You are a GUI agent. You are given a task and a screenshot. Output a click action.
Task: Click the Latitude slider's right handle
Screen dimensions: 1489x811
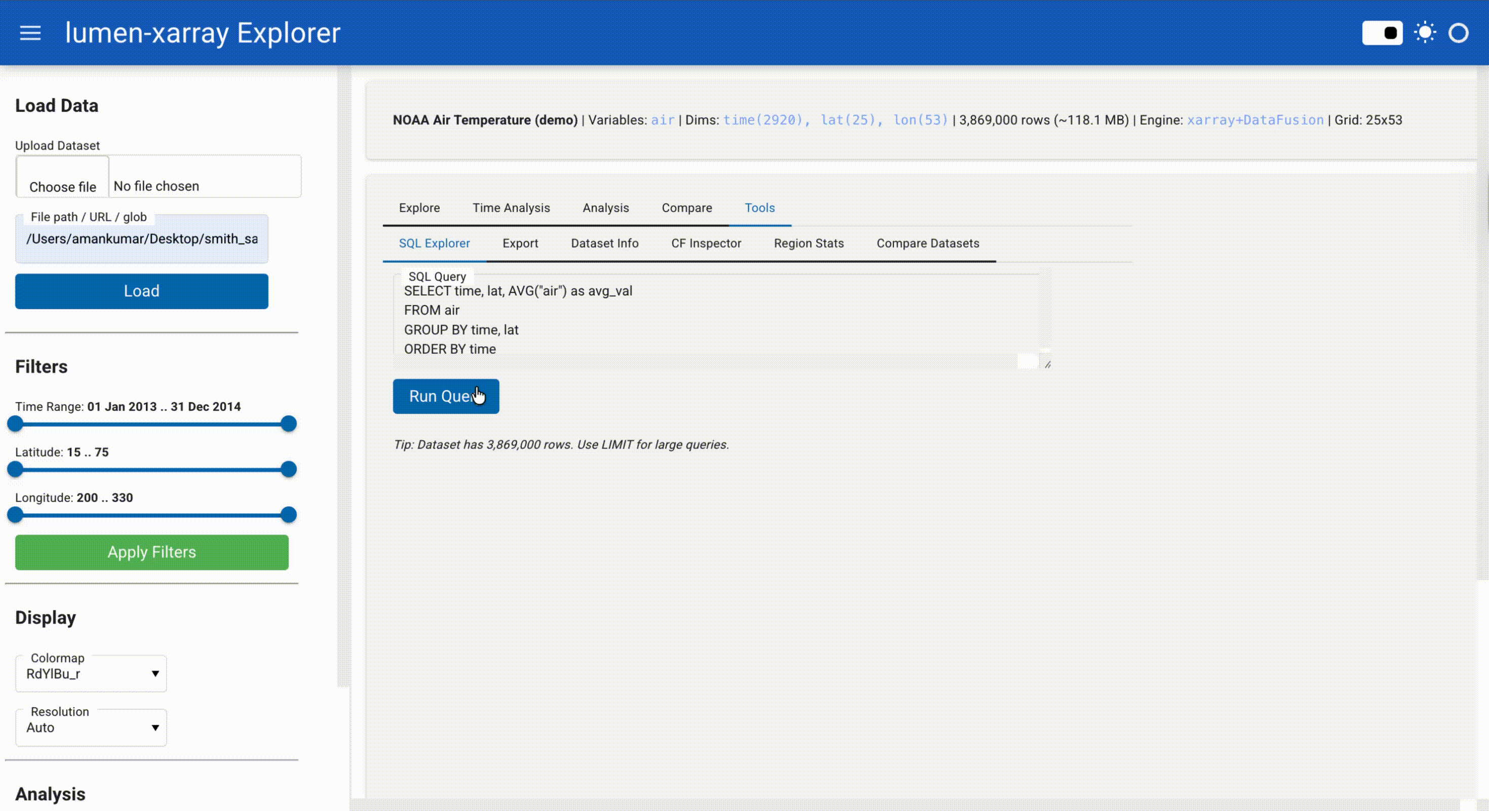point(289,470)
